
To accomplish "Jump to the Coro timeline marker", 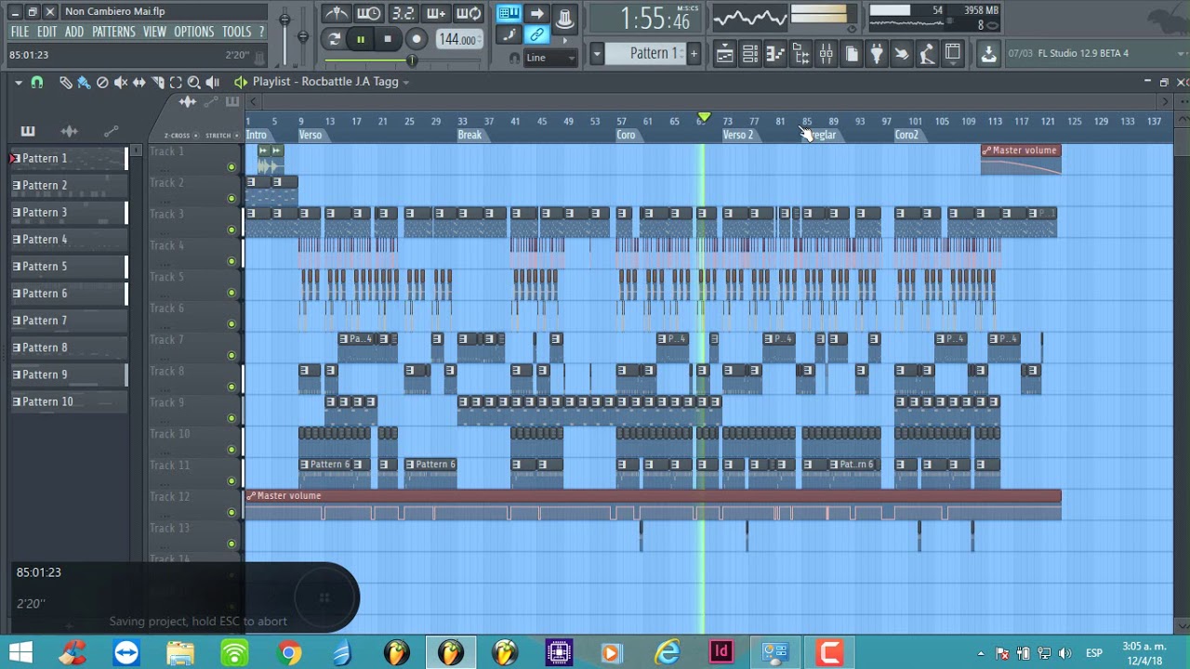I will tap(626, 135).
